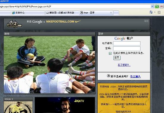Click the browser Home icon
The image size is (164, 113).
[x=151, y=12]
